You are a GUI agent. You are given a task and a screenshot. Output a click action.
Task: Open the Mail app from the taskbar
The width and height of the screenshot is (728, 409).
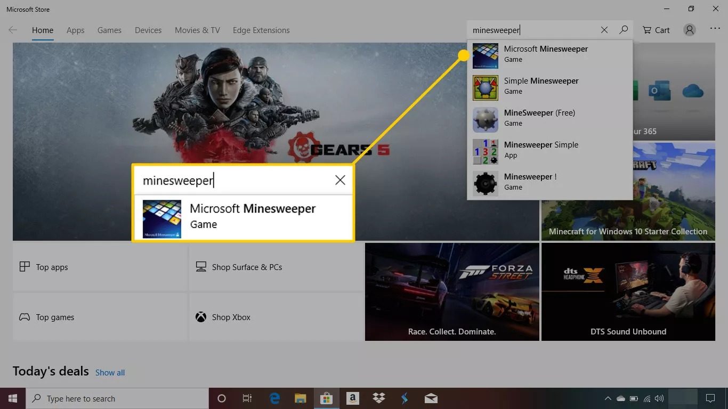click(431, 398)
